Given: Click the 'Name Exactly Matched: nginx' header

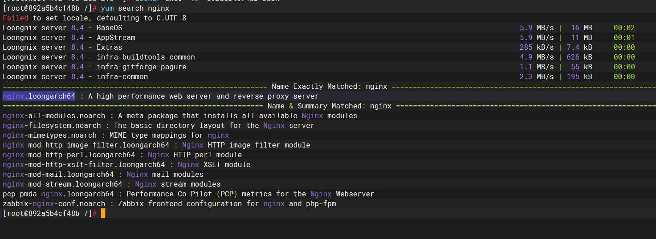Looking at the screenshot, I should coord(330,86).
